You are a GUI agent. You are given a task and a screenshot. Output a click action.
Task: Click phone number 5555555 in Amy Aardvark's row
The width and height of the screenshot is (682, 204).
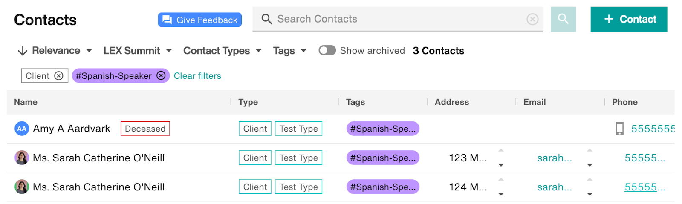coord(653,129)
